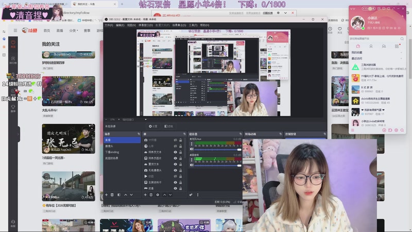412x232 pixels.
Task: Hide 无他摄像头 source via eye icon
Action: click(x=175, y=171)
